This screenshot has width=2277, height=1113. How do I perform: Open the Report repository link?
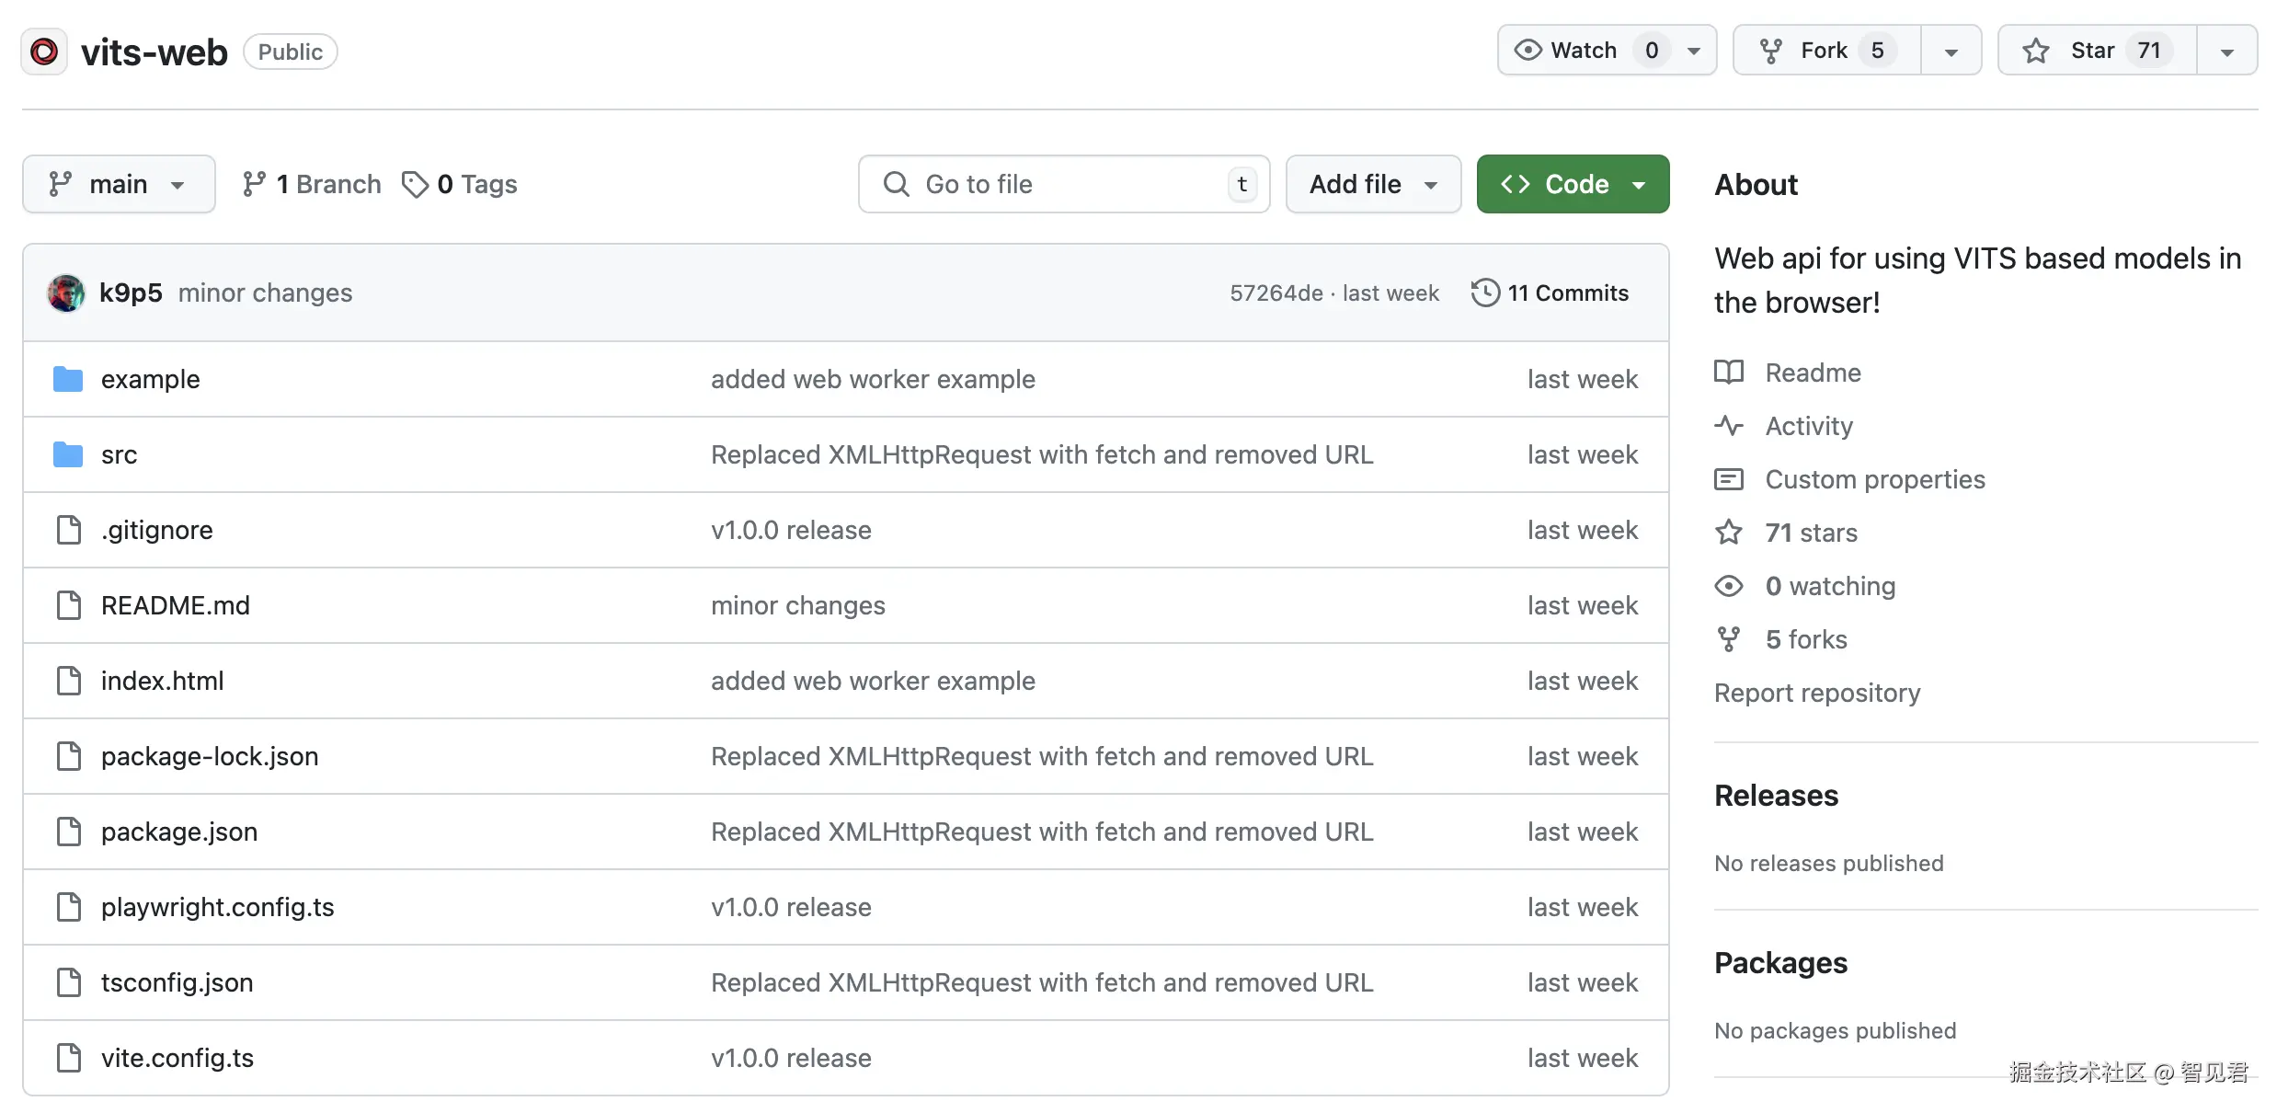[1817, 693]
